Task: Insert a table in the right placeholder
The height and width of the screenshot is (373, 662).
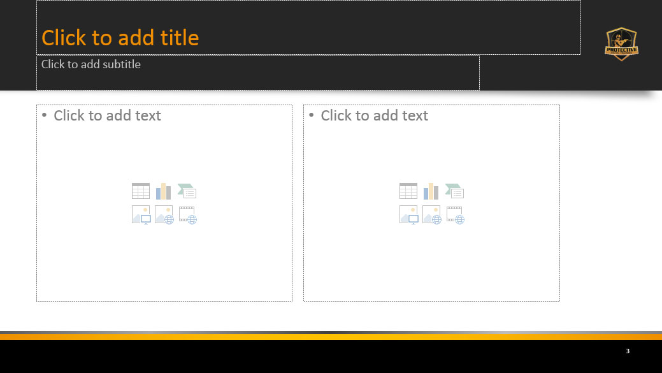Action: 408,191
